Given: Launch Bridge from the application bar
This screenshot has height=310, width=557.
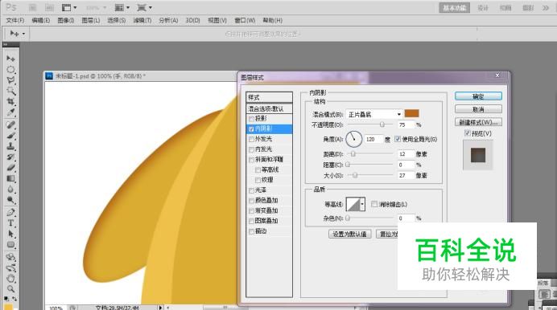Looking at the screenshot, I should click(x=32, y=7).
